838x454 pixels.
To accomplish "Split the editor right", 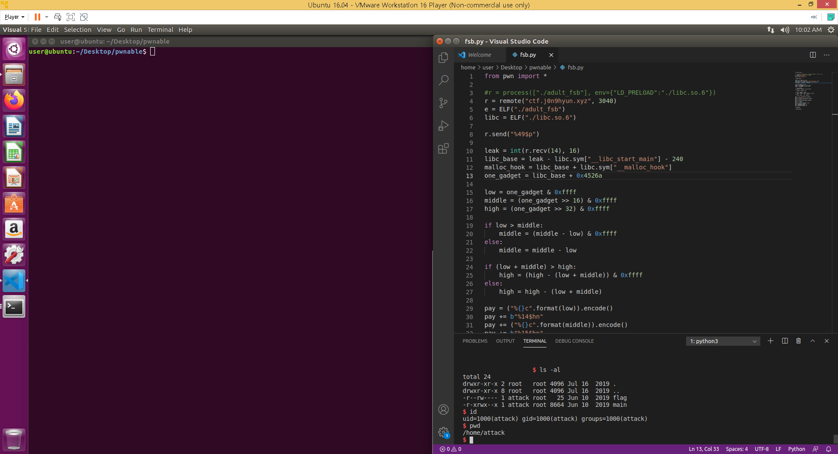I will point(813,55).
